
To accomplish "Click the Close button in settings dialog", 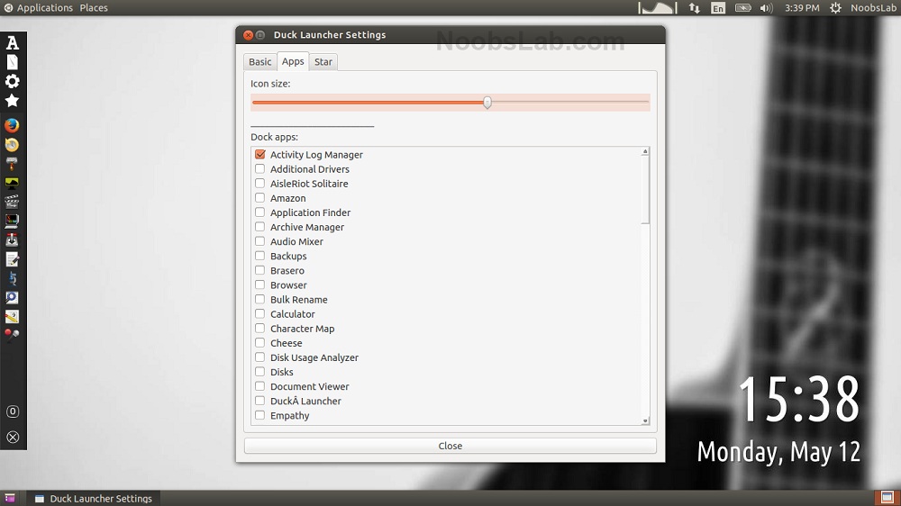I will coord(450,446).
